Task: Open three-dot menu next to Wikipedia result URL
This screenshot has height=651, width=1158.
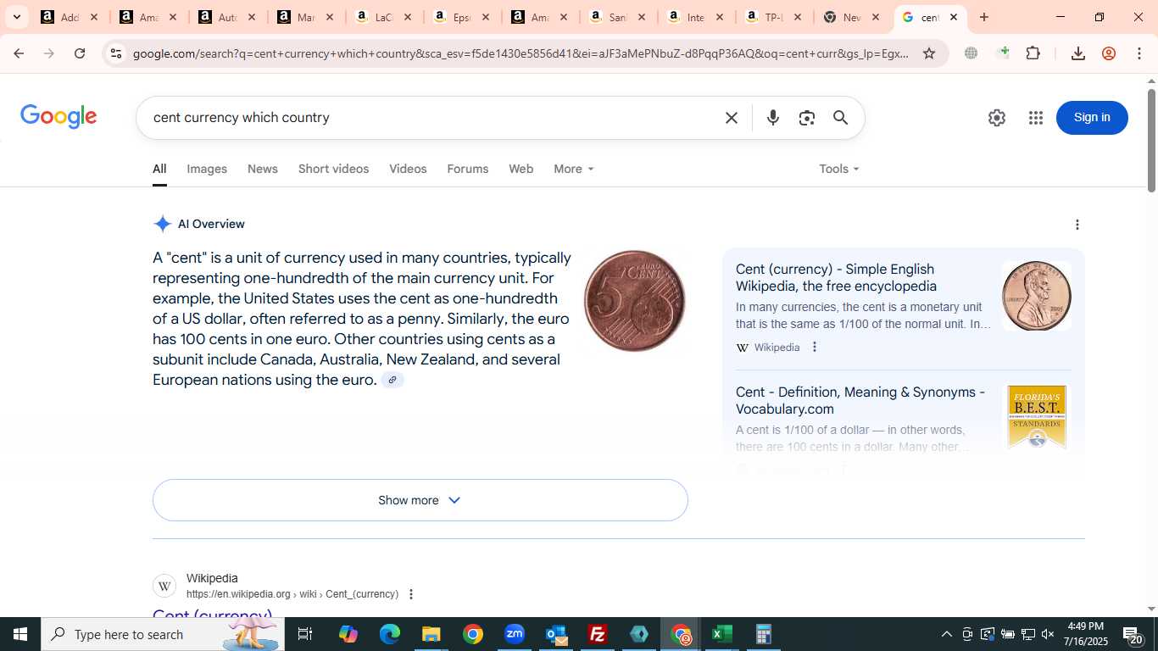Action: 411,594
